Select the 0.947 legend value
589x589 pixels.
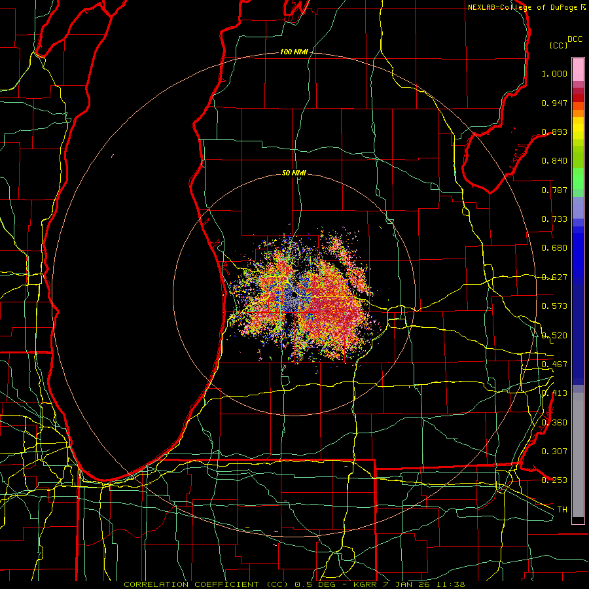(554, 103)
